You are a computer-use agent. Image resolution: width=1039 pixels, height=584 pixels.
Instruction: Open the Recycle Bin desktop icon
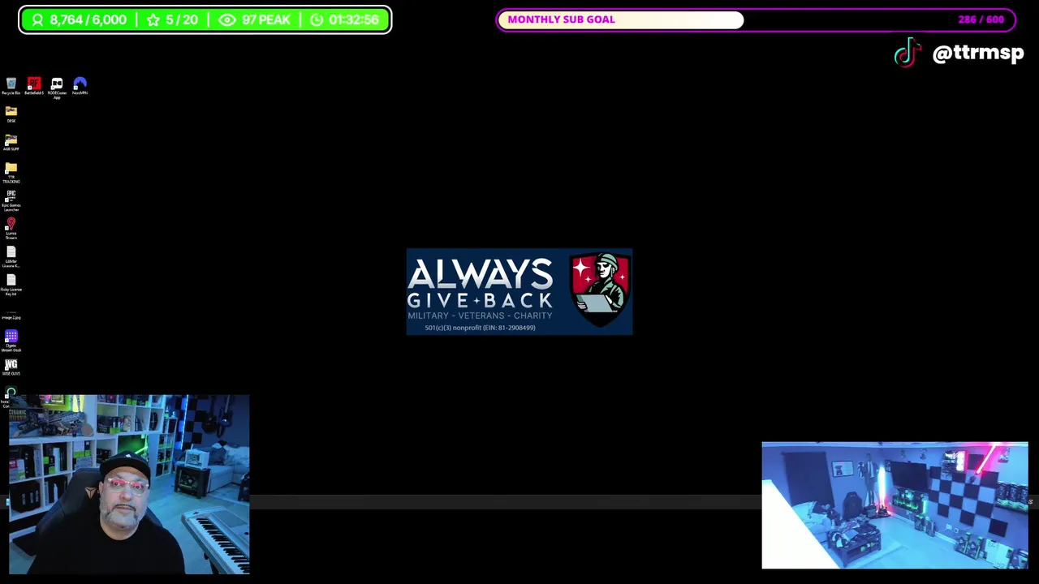pyautogui.click(x=11, y=86)
